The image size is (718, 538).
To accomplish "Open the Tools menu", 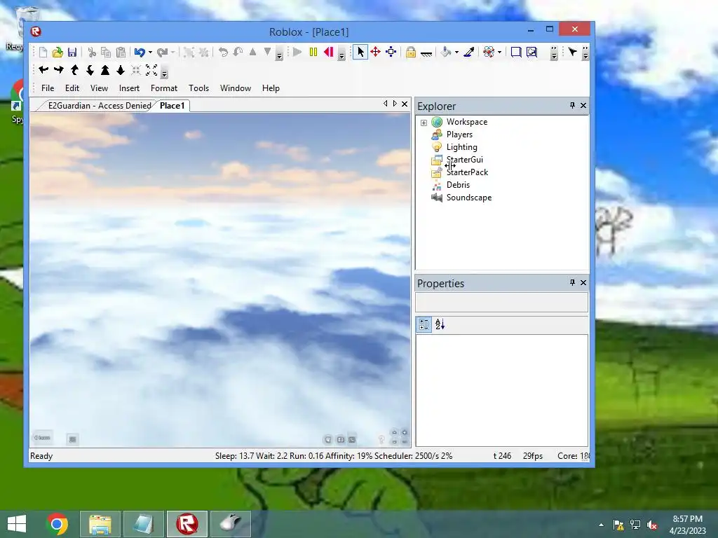I will [x=198, y=88].
